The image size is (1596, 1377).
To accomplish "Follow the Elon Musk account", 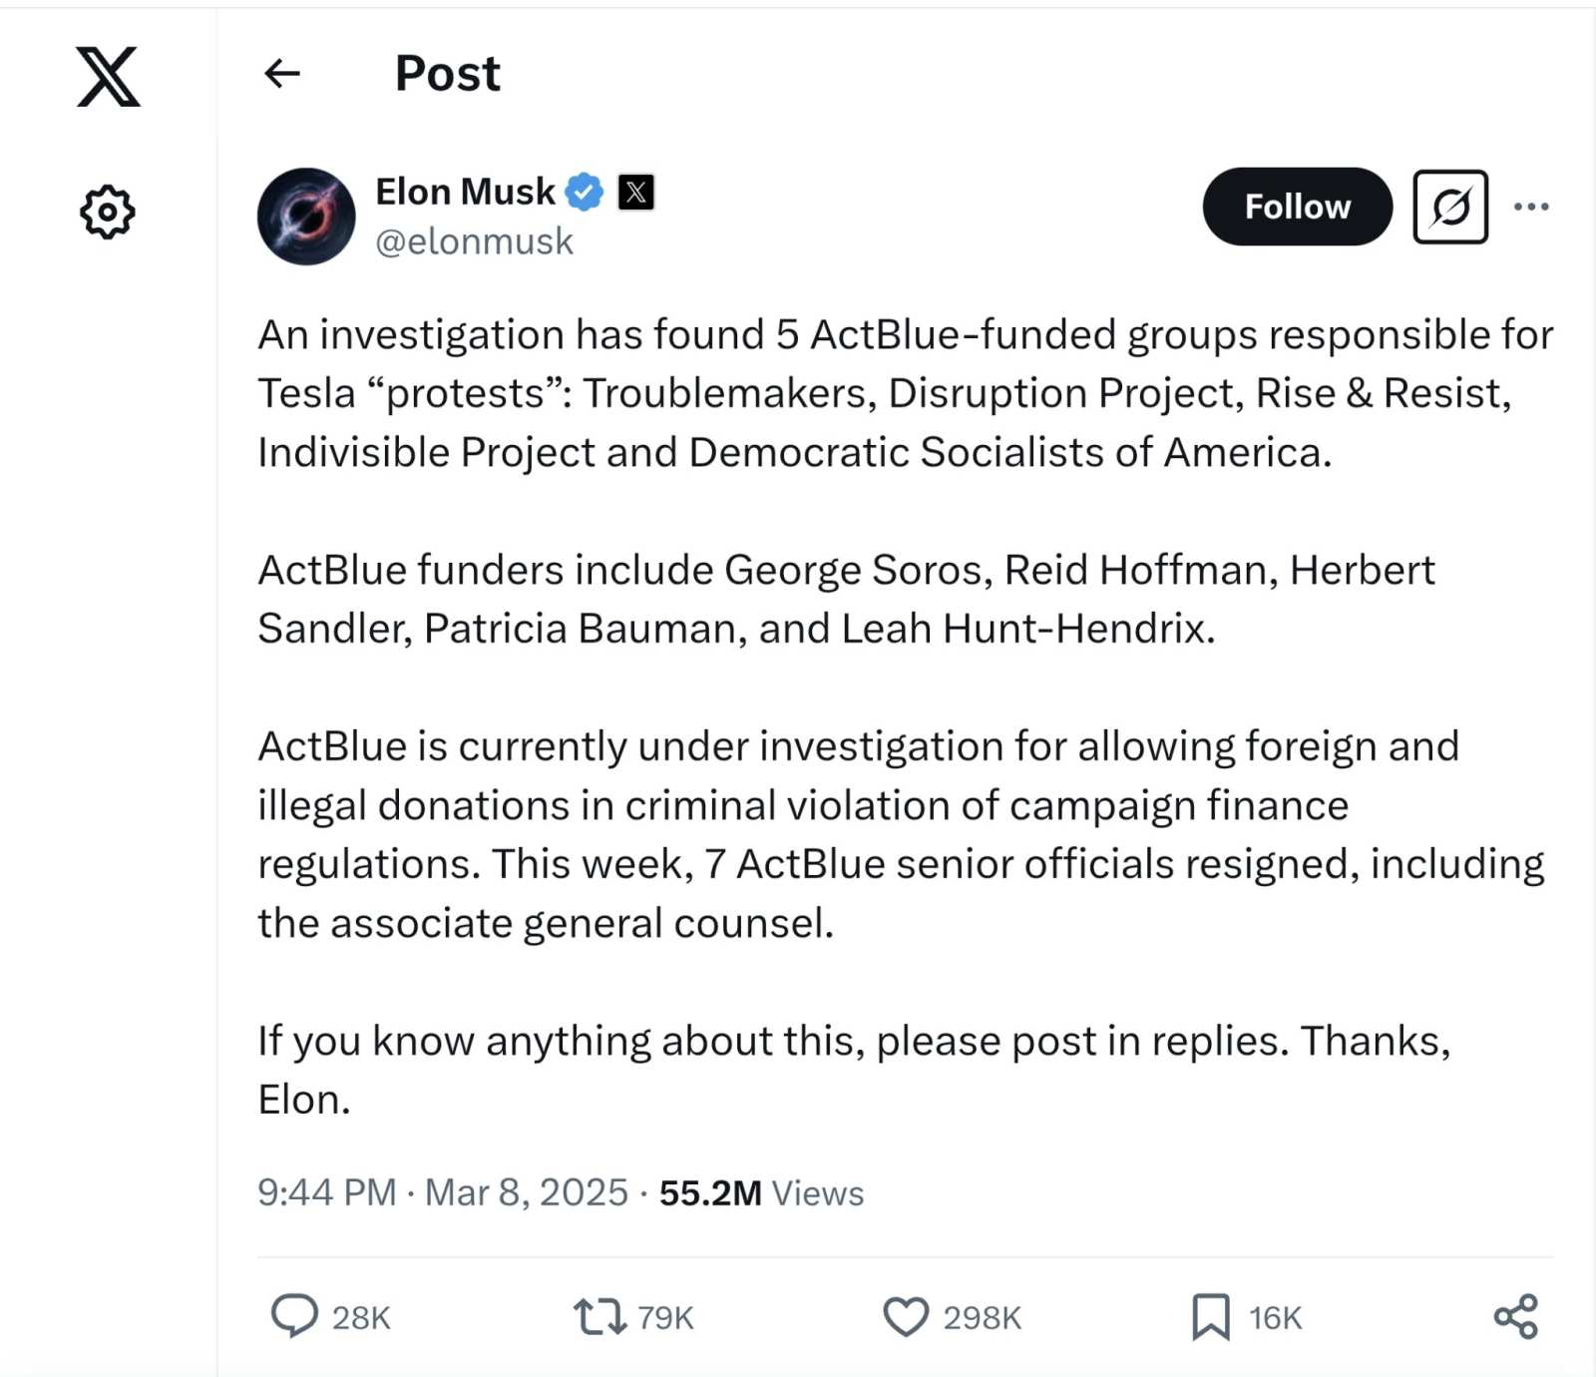I will tap(1297, 207).
